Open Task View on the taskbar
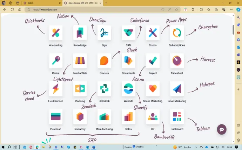Image resolution: width=242 pixels, height=150 pixels. coord(15,147)
